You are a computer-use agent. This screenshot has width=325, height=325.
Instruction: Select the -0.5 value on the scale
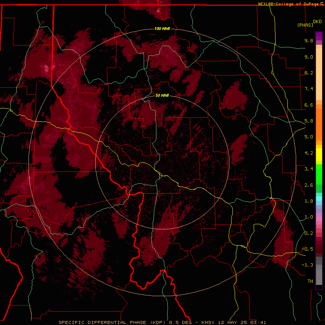coord(307,249)
